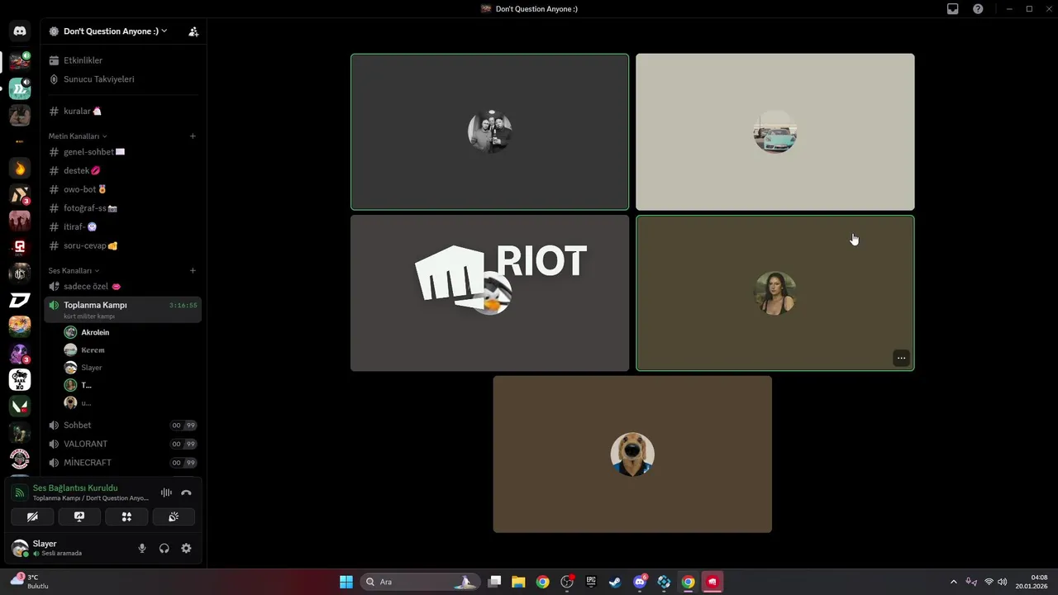
Task: Open the soru-cevap channel
Action: tap(122, 245)
